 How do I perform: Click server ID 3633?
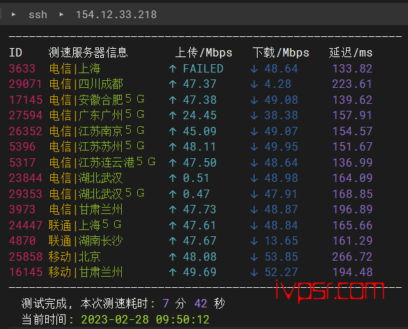(x=22, y=69)
